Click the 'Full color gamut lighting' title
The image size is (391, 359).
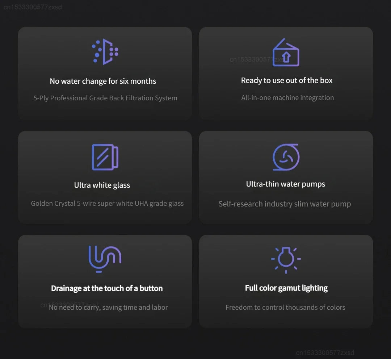point(286,288)
